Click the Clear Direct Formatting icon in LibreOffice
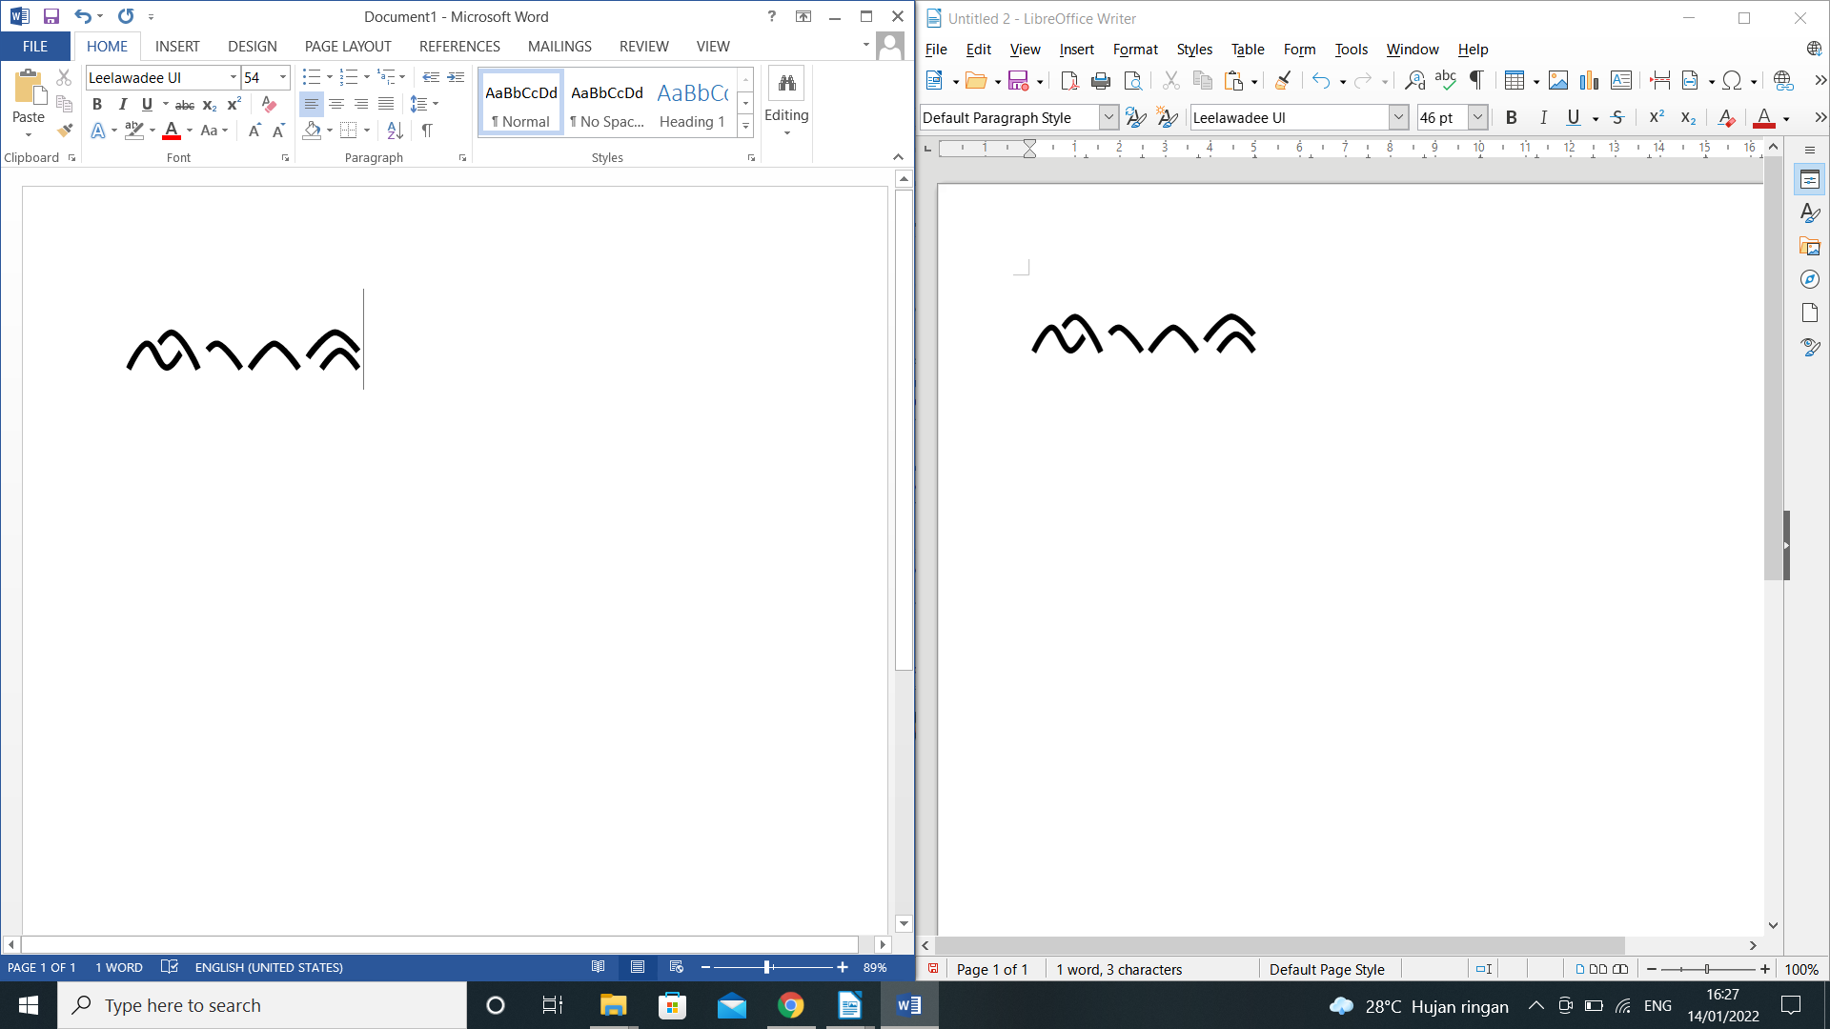This screenshot has width=1830, height=1029. [x=1726, y=117]
